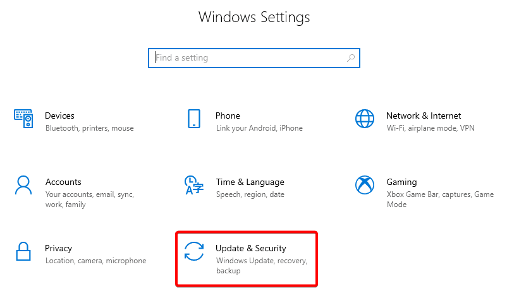Open the Update & Security heading
The image size is (507, 291).
point(251,248)
